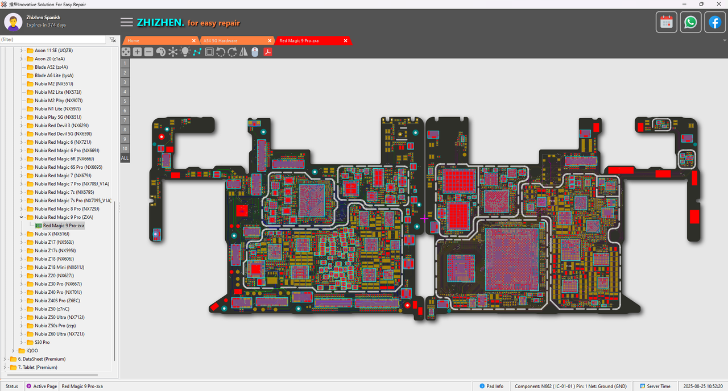Viewport: 728px width, 391px height.
Task: Click the fit-to-window square icon
Action: point(209,52)
